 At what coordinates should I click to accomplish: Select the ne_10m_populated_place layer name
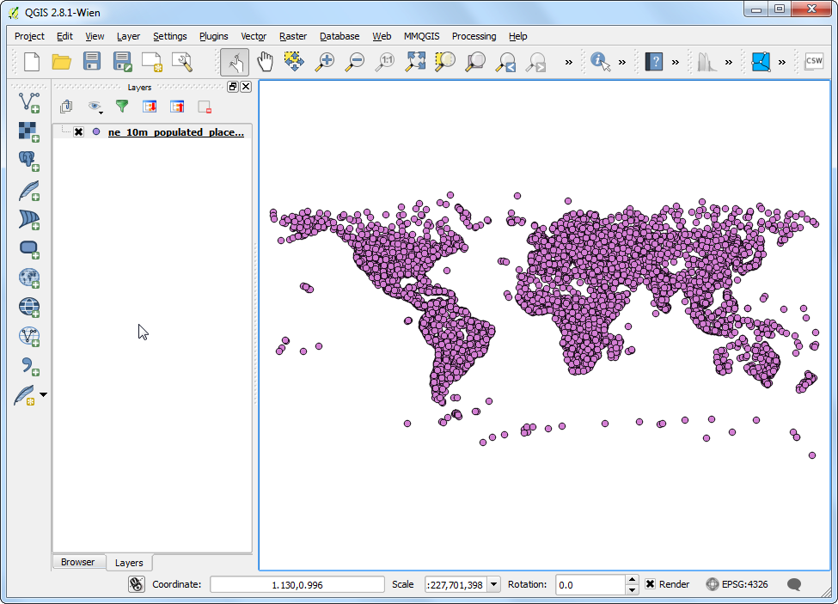click(176, 132)
